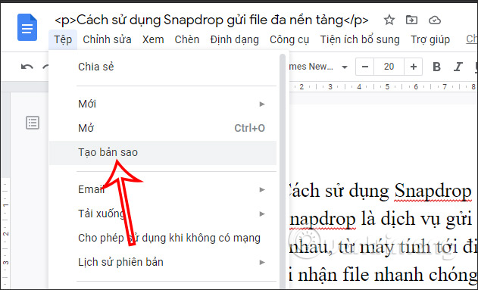Toggle bold formatting
This screenshot has width=478, height=290.
[x=436, y=67]
